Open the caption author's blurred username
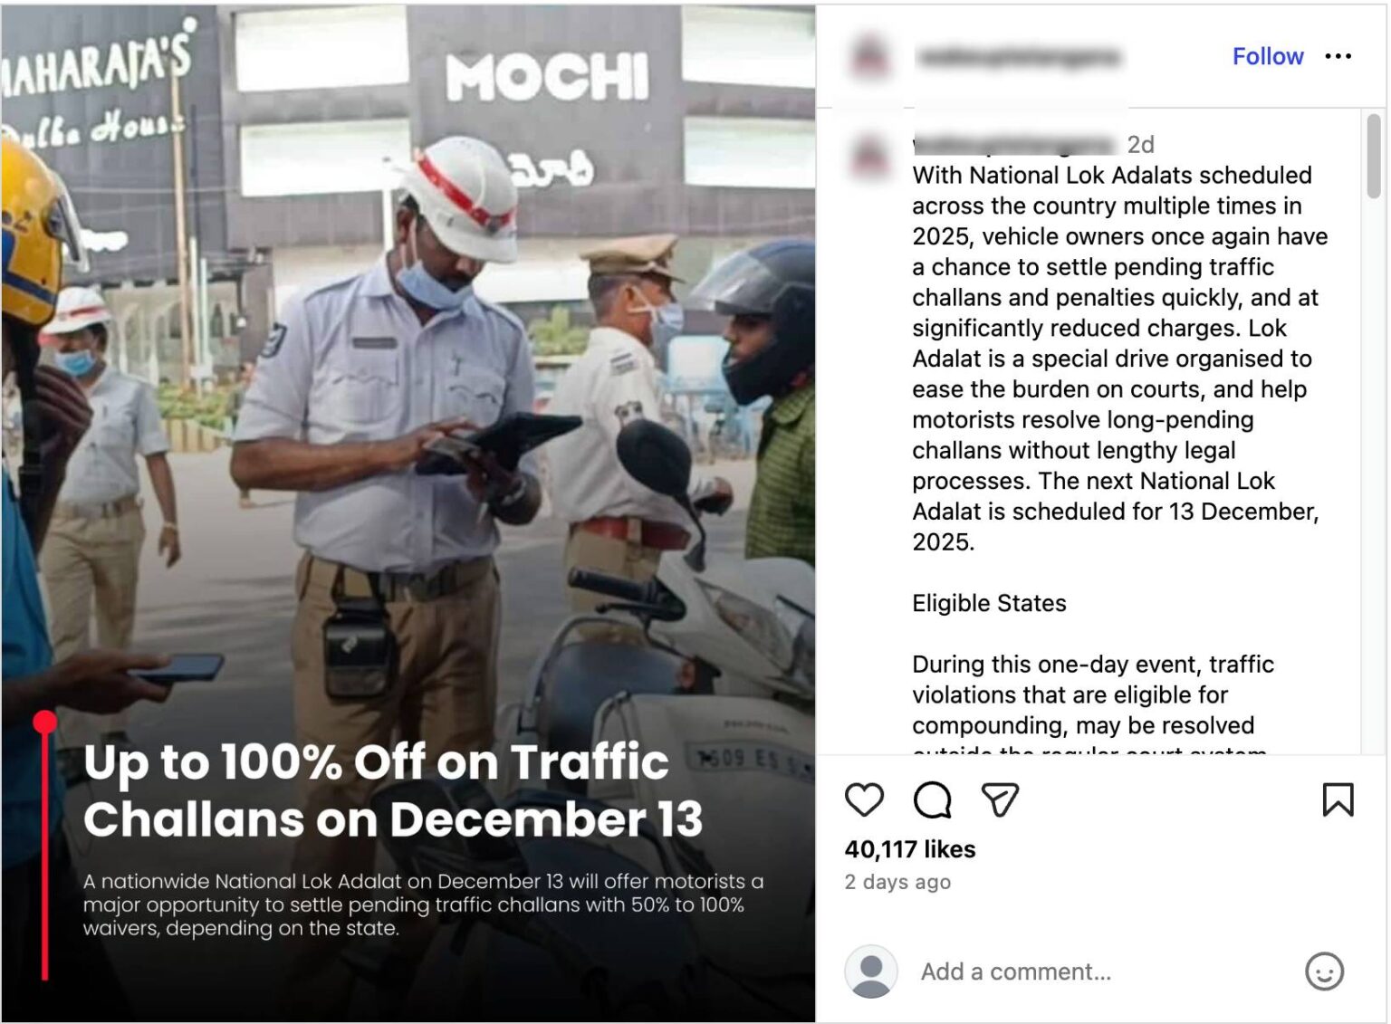Screen dimensions: 1391x1024 [1014, 144]
